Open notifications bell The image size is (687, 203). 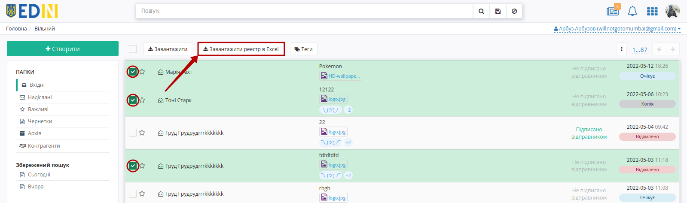tap(632, 11)
